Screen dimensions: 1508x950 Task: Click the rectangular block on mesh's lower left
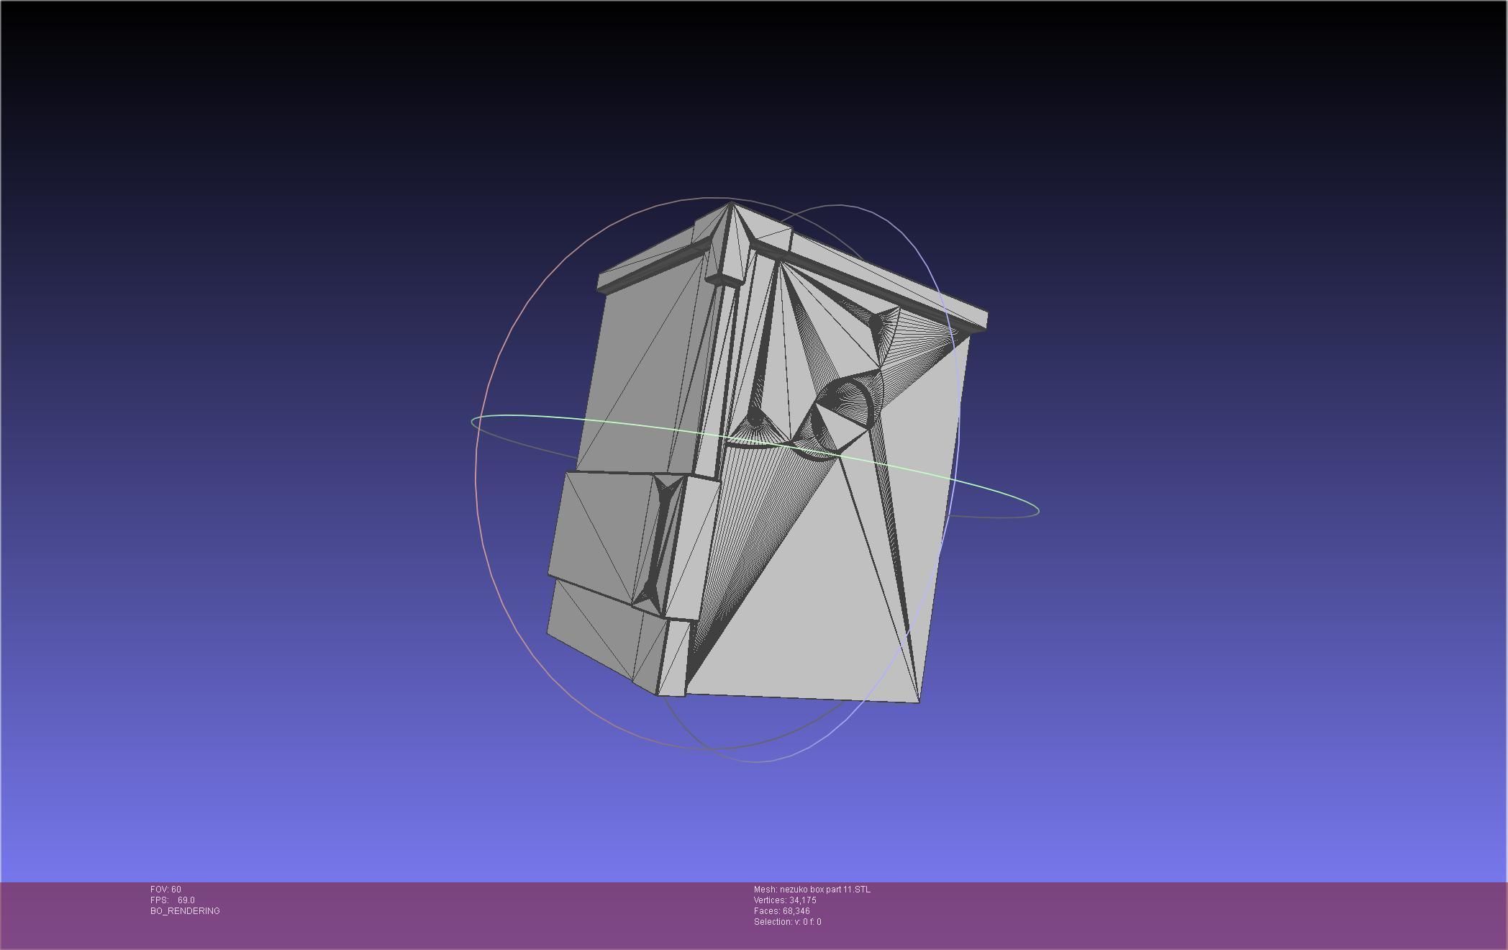tap(601, 536)
